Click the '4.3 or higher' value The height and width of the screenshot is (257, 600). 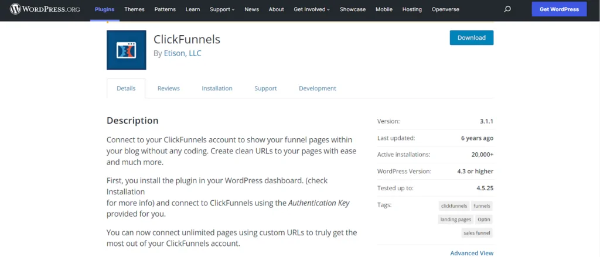pyautogui.click(x=475, y=172)
